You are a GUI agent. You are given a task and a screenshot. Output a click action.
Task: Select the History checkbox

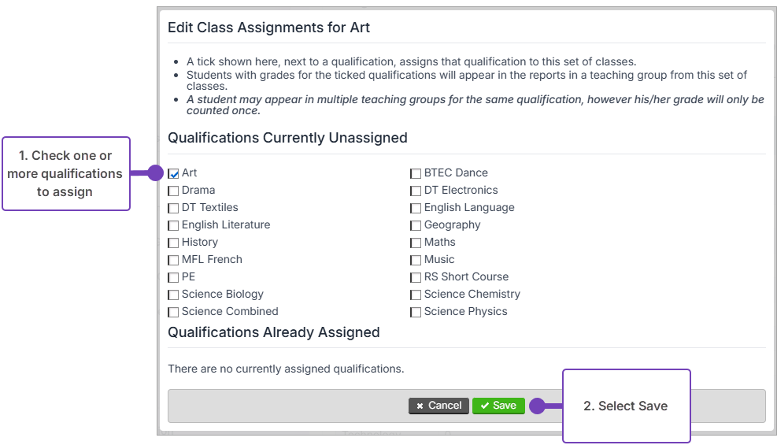point(173,243)
